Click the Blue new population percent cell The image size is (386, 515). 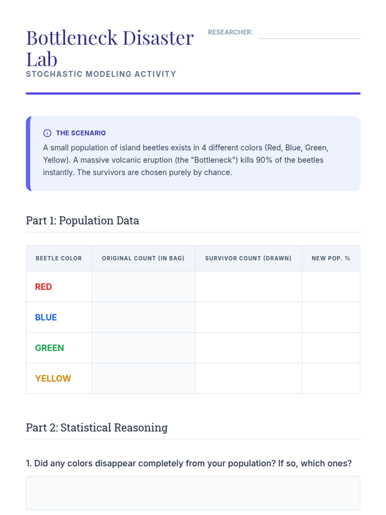pyautogui.click(x=331, y=317)
